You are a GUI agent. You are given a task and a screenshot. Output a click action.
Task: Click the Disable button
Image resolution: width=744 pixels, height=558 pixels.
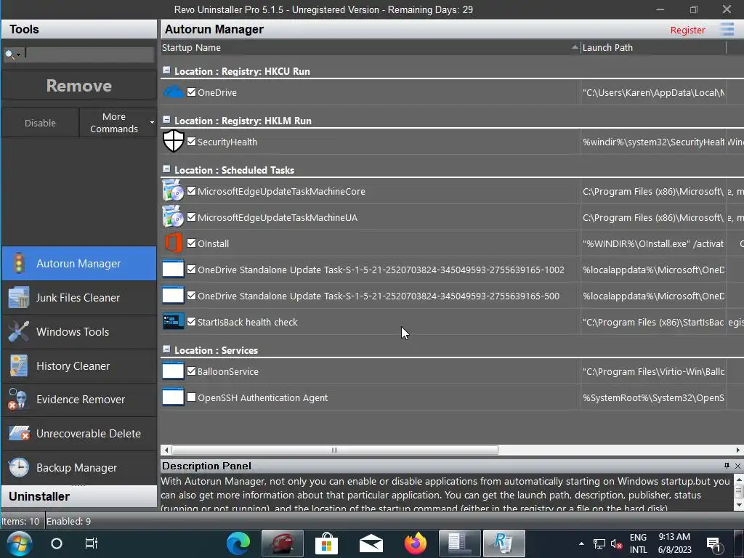click(x=41, y=123)
